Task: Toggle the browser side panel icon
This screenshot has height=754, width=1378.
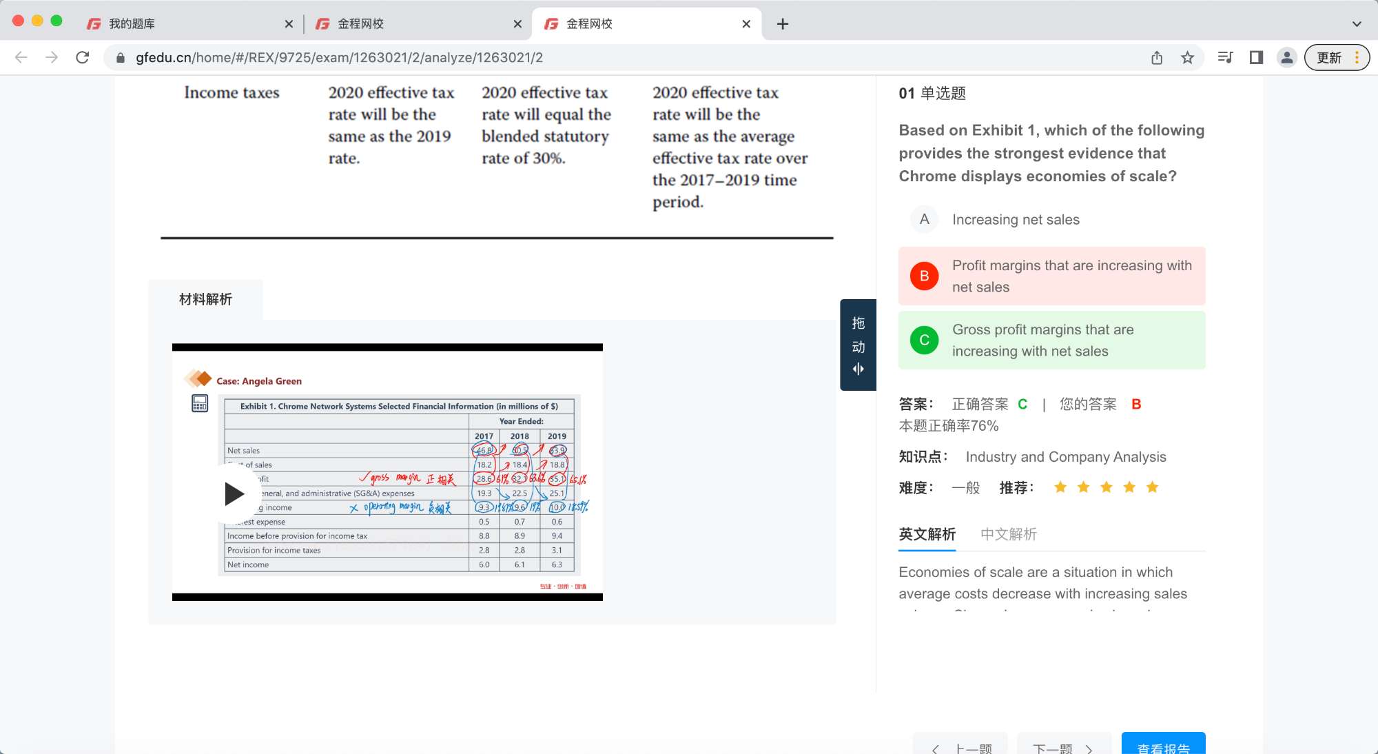Action: pyautogui.click(x=1256, y=57)
